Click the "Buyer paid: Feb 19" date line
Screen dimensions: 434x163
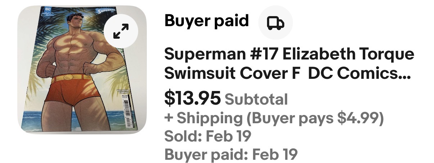coord(231,154)
